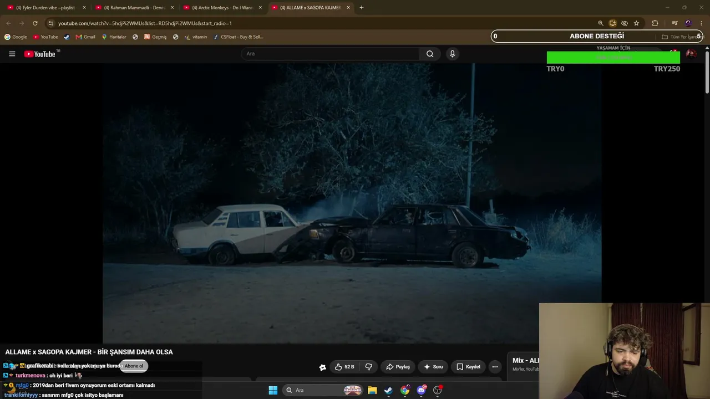Open the browser extensions puzzle icon
Image resolution: width=710 pixels, height=399 pixels.
tap(655, 23)
